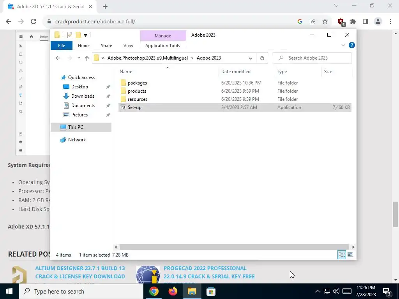Show hidden system tray icons
The width and height of the screenshot is (399, 299).
pos(317,291)
